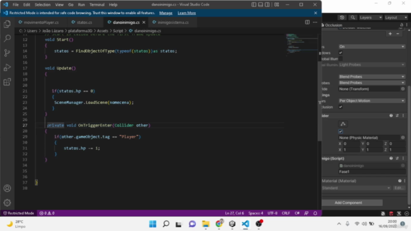Image resolution: width=411 pixels, height=231 pixels.
Task: Open Customize Layout icon in title bar
Action: click(277, 4)
